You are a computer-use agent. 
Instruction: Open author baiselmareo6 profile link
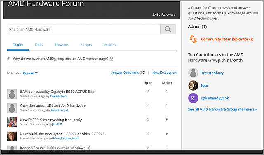coord(59,110)
